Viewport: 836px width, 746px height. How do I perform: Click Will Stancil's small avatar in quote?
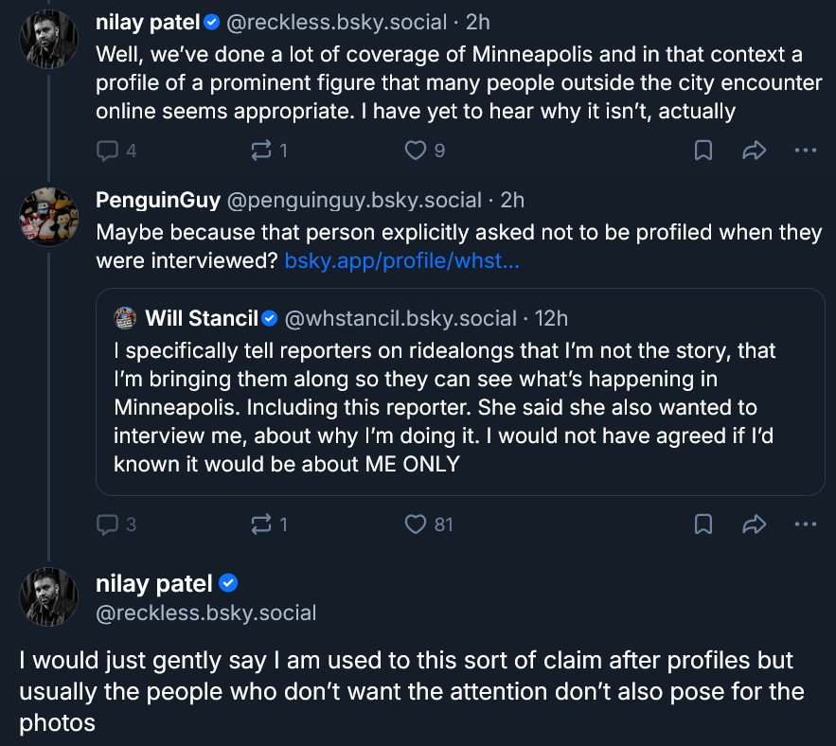126,318
